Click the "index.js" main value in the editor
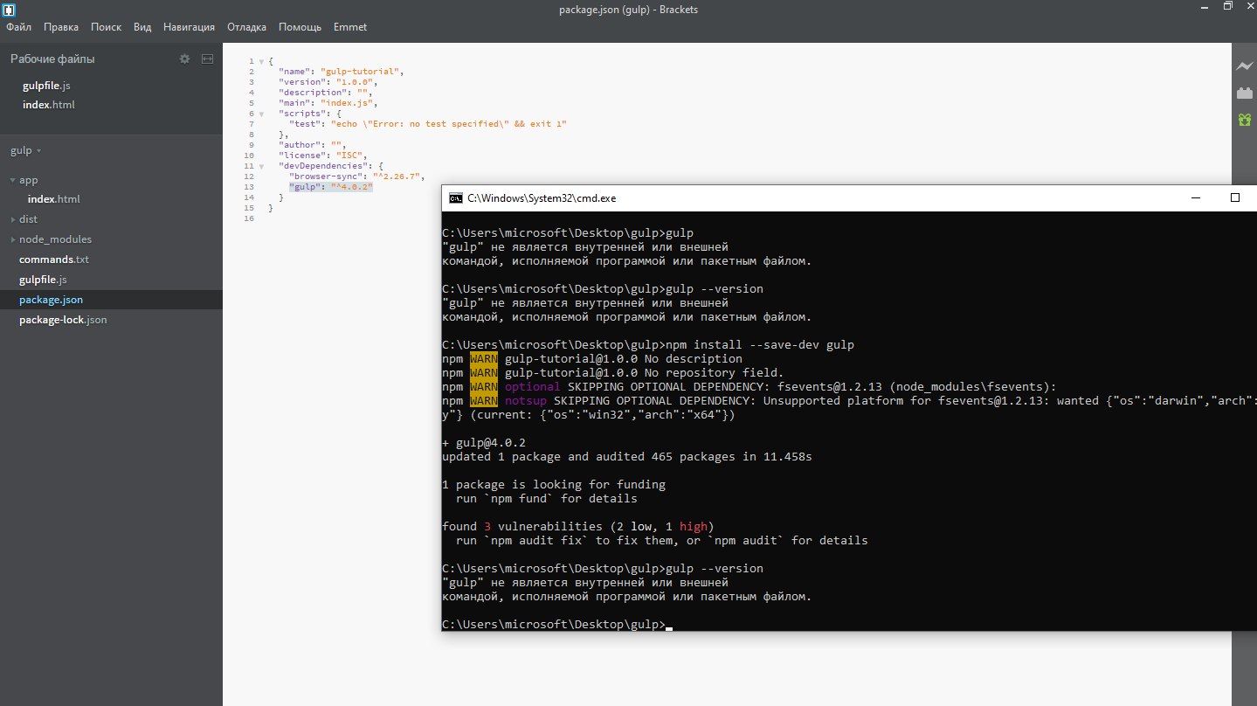This screenshot has height=706, width=1257. pyautogui.click(x=348, y=103)
